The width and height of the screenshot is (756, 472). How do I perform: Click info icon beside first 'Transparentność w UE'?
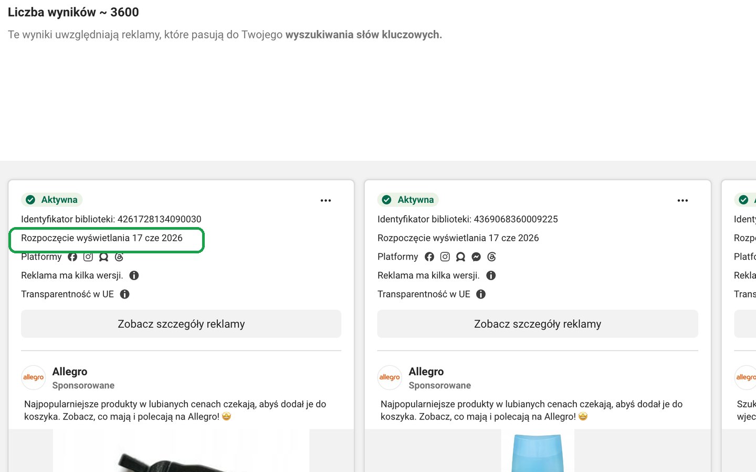(x=125, y=294)
